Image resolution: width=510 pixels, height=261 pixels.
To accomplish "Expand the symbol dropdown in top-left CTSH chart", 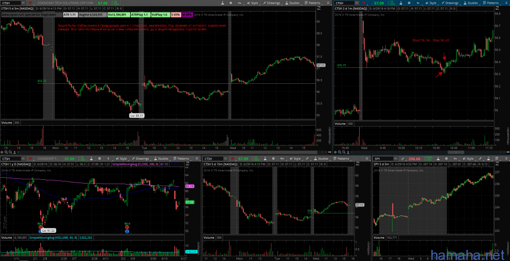I will pyautogui.click(x=23, y=3).
